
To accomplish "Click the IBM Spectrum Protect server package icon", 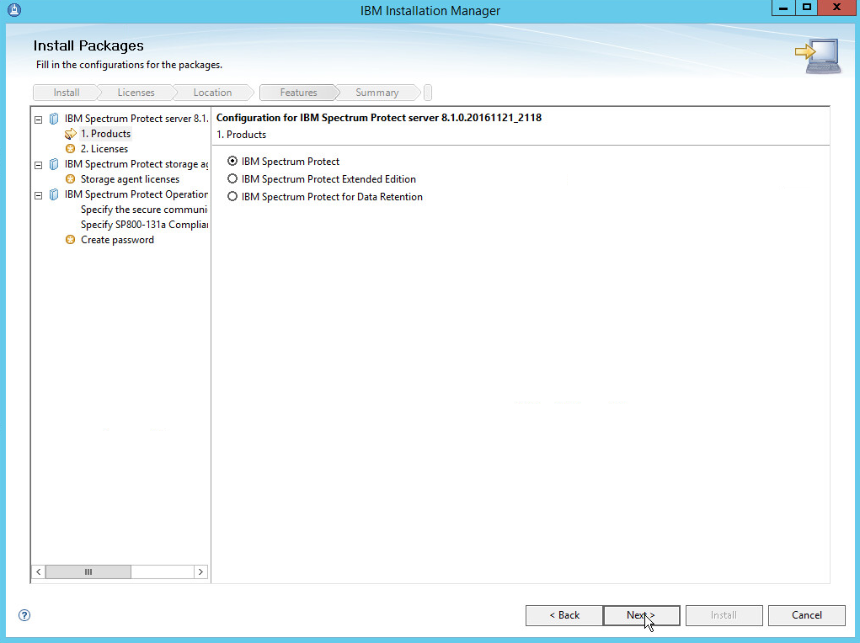I will pos(54,119).
